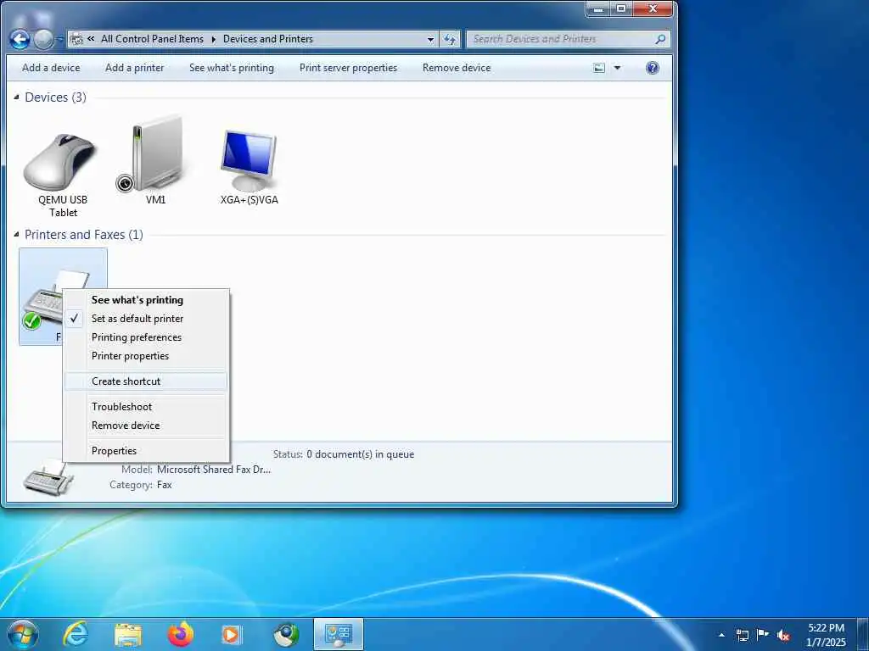Click the fax icon in details pane

pos(48,478)
